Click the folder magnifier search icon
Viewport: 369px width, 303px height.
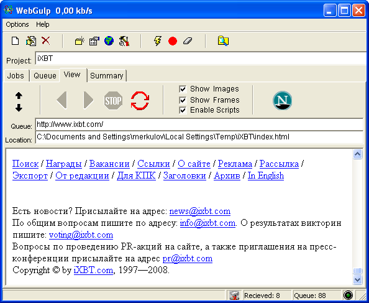tap(222, 41)
